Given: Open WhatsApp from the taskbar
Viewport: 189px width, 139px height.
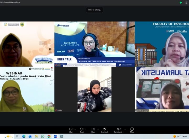Looking at the screenshot, I should [x=43, y=136].
